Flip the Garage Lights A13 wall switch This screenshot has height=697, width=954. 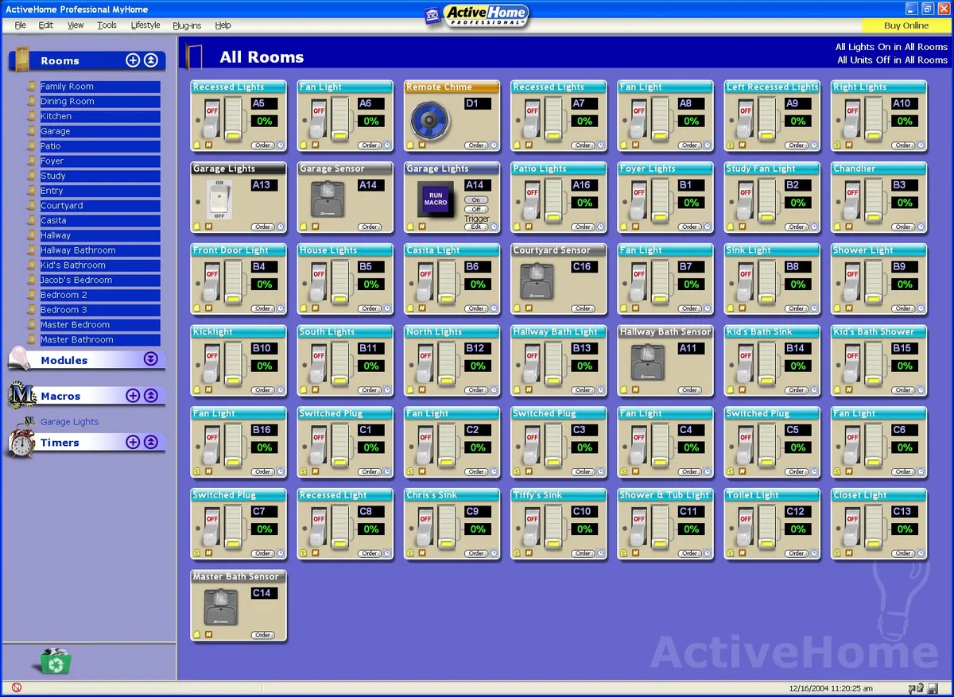click(x=215, y=199)
